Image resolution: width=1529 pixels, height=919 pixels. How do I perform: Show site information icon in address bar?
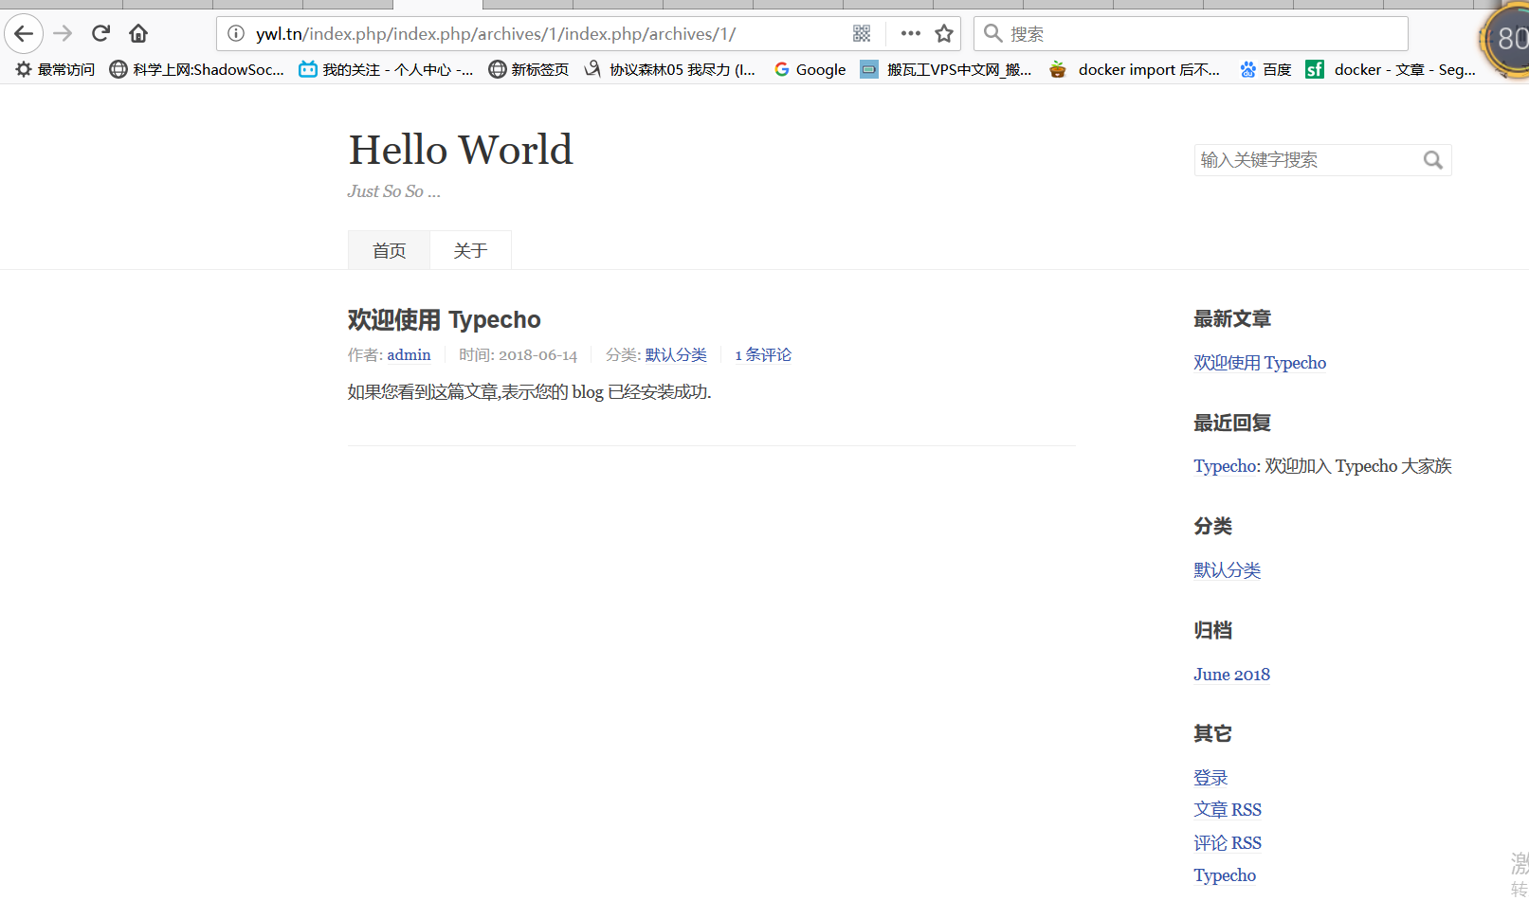coord(236,34)
